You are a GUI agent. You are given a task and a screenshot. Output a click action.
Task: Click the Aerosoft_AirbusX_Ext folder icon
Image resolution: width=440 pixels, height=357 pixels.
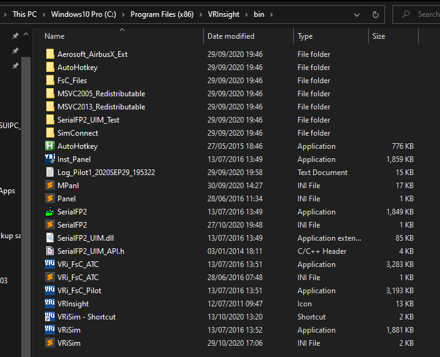tap(50, 54)
